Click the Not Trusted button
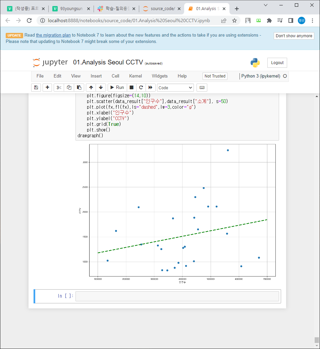 click(x=215, y=76)
